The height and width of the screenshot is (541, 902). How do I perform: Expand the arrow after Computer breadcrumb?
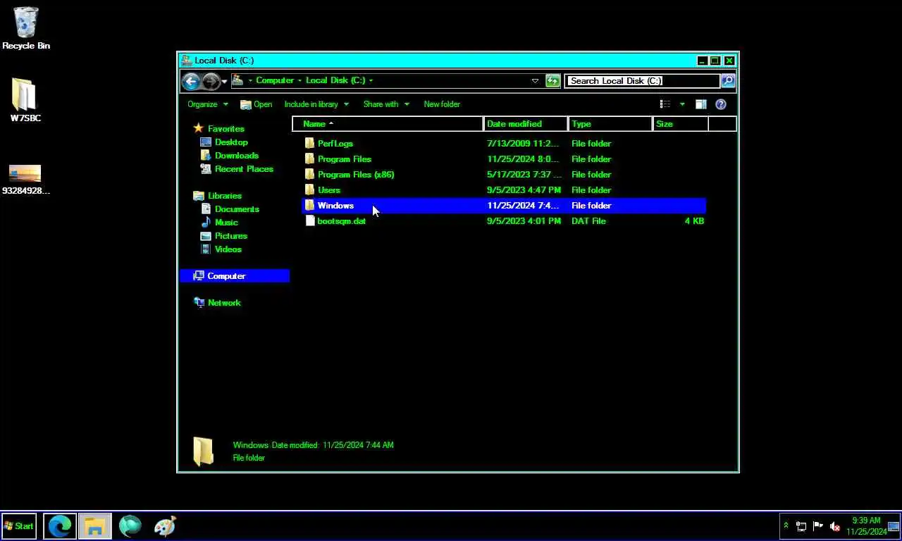[299, 81]
